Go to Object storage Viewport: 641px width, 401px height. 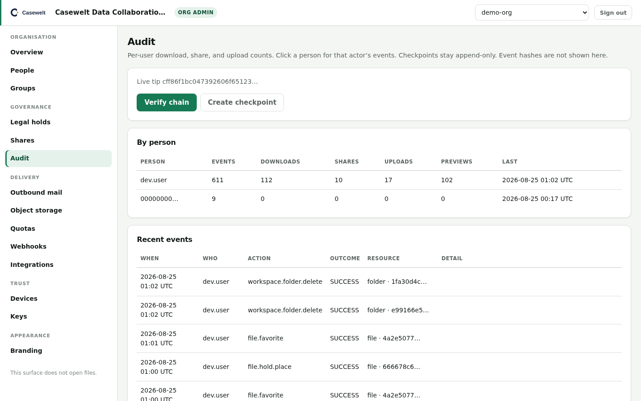pyautogui.click(x=58, y=210)
